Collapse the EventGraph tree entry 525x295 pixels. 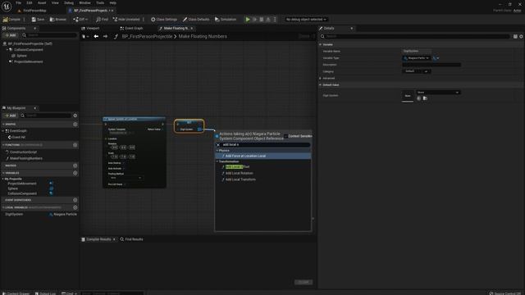[x=3, y=131]
